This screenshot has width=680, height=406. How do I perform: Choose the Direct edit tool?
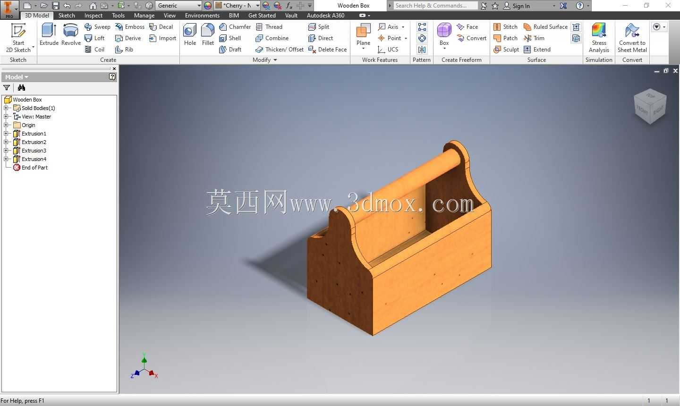pyautogui.click(x=321, y=38)
